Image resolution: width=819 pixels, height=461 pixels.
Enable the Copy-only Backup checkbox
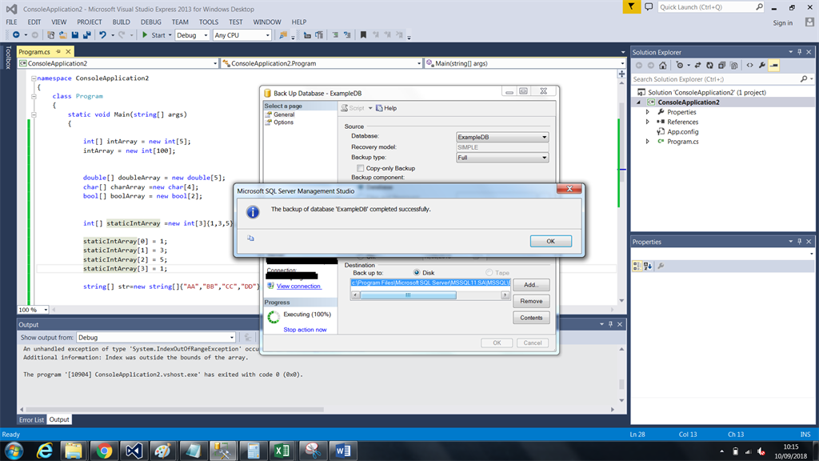(361, 168)
